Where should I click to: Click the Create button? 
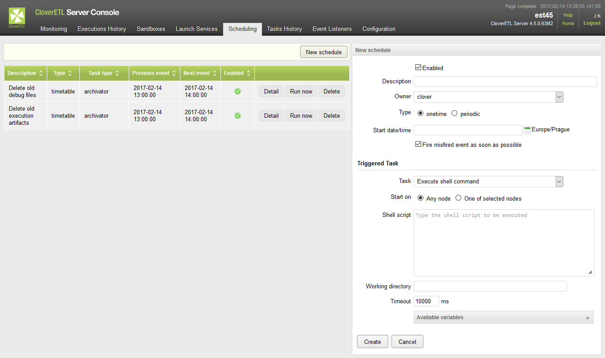pos(373,342)
